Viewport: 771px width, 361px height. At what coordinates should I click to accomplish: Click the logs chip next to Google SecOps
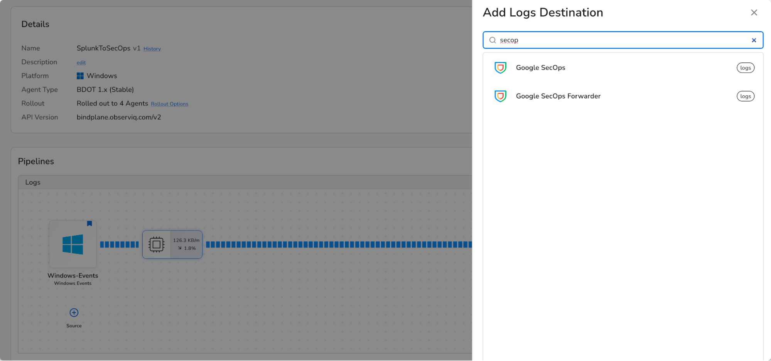tap(745, 67)
